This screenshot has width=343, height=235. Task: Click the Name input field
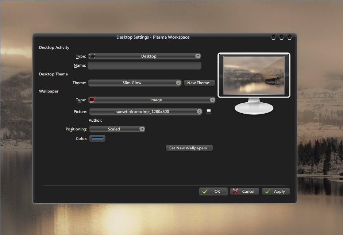point(144,65)
